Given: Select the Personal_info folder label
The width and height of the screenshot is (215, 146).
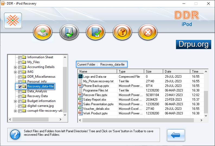Looking at the screenshot, I should point(37,81).
